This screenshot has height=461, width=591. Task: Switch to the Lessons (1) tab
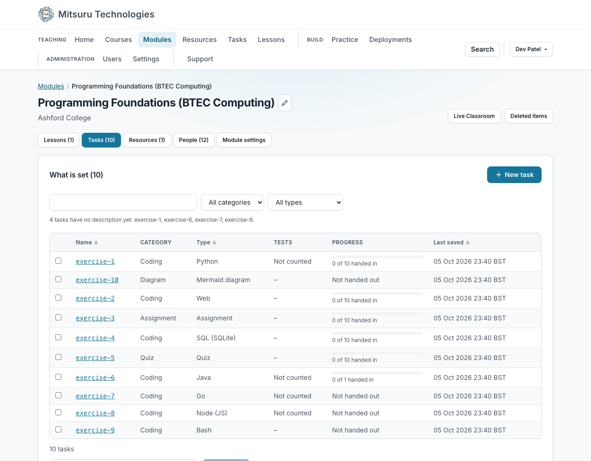[x=59, y=140]
